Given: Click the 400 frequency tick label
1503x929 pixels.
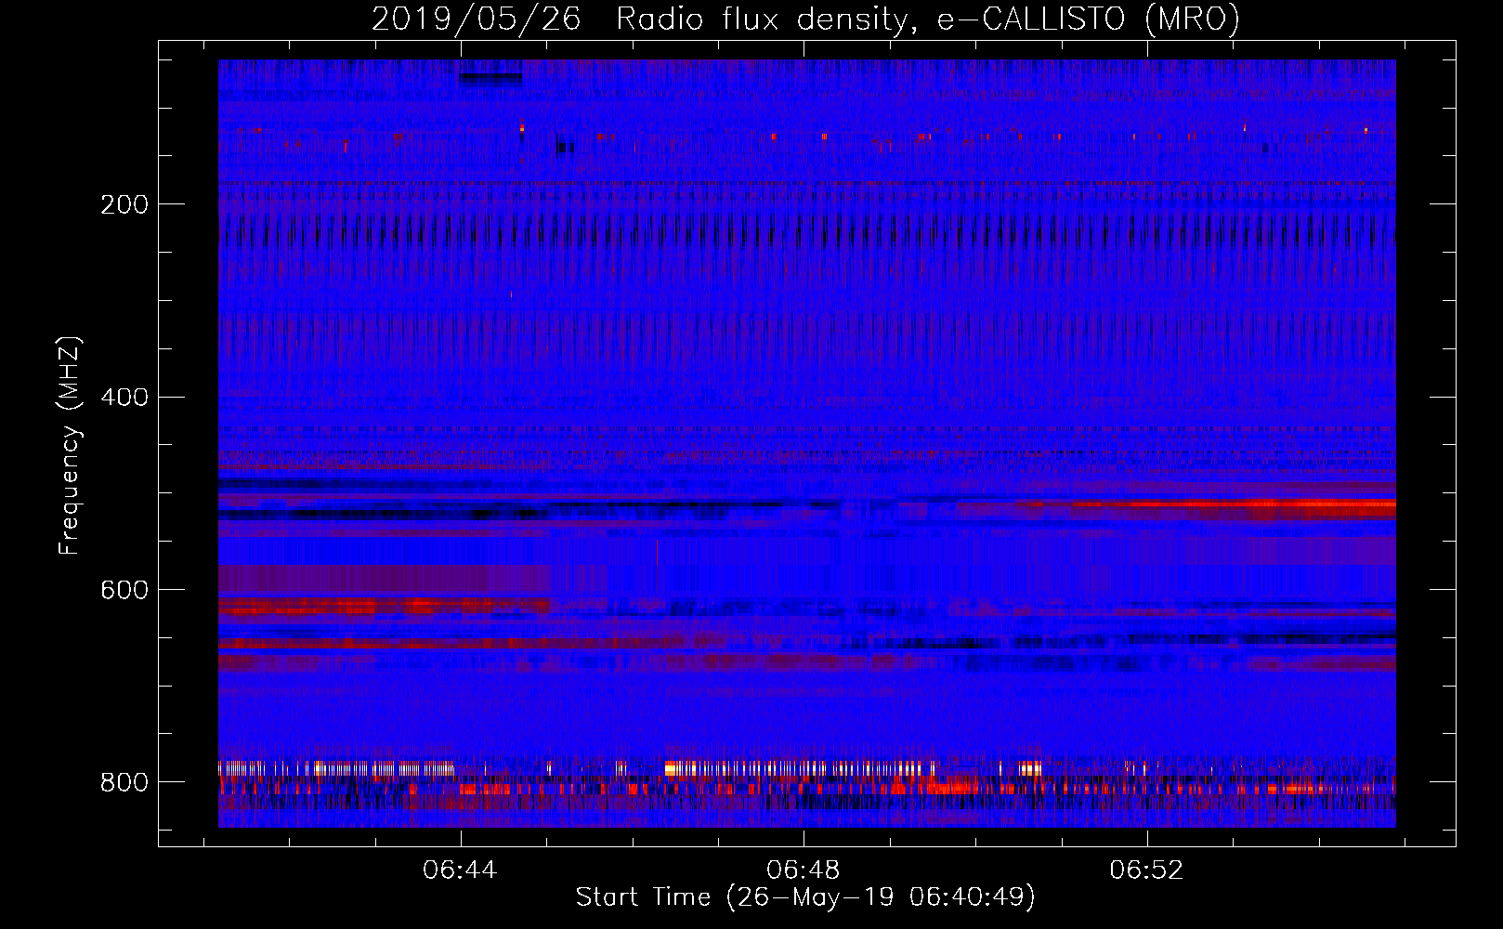Looking at the screenshot, I should [x=124, y=398].
